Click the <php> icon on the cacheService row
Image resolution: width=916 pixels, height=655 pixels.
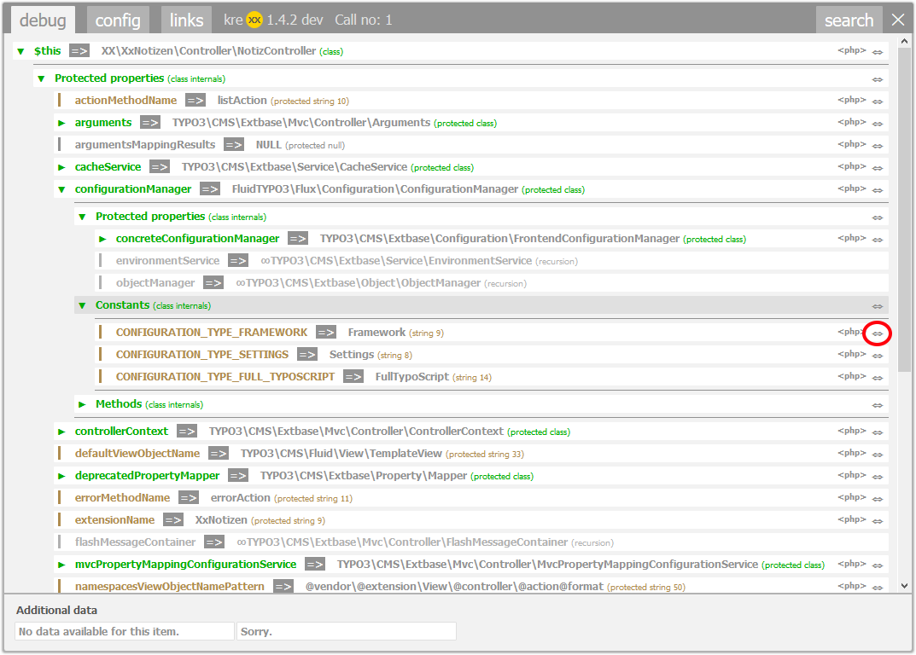click(851, 167)
